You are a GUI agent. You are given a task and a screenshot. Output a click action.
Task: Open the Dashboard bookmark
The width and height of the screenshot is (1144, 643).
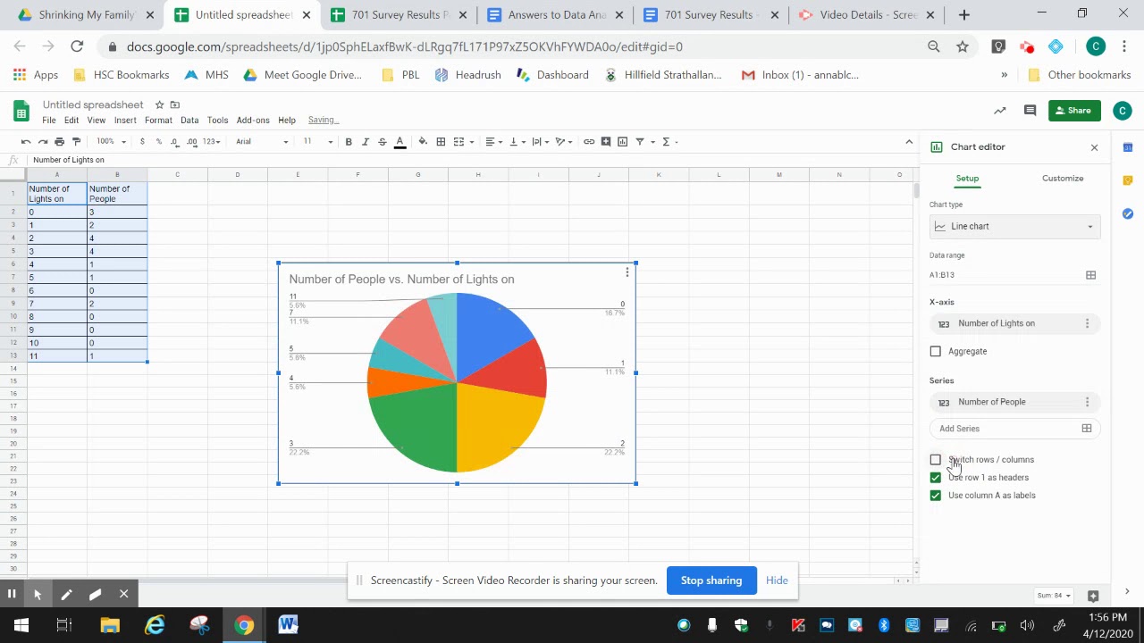[552, 75]
